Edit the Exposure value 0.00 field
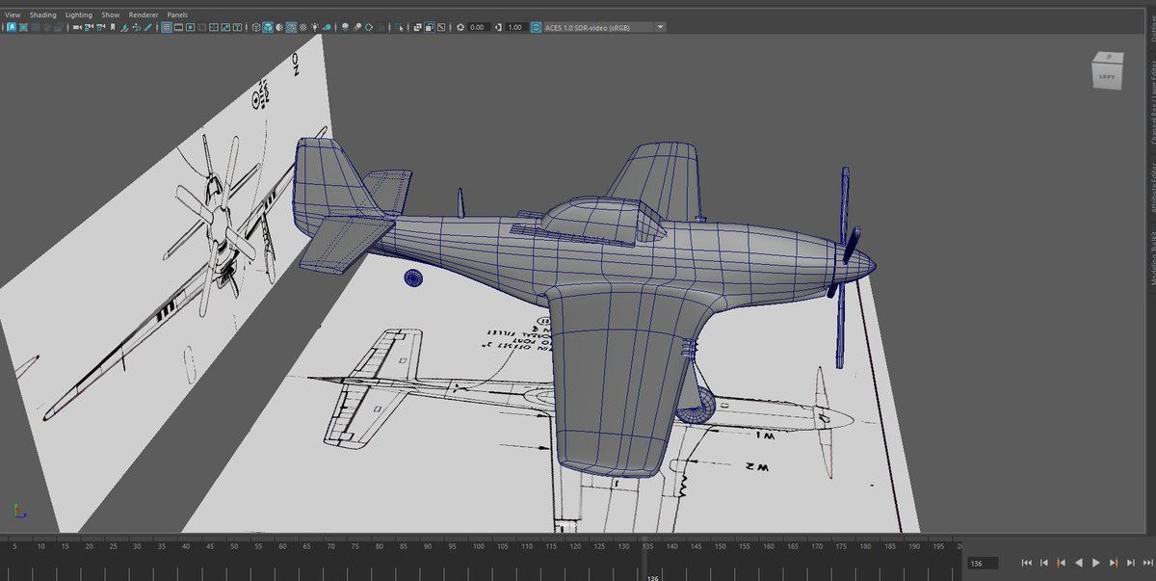This screenshot has width=1156, height=581. pos(479,27)
